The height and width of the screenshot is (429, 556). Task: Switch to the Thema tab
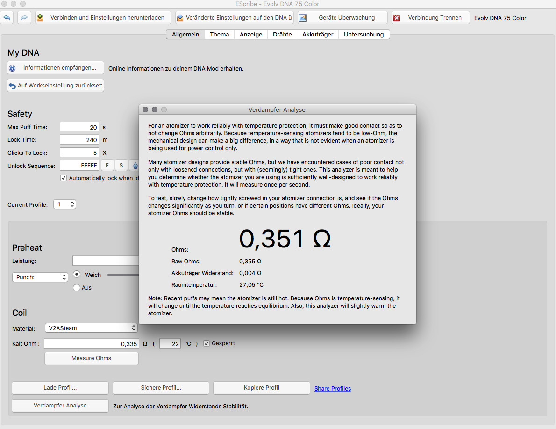[x=219, y=34]
